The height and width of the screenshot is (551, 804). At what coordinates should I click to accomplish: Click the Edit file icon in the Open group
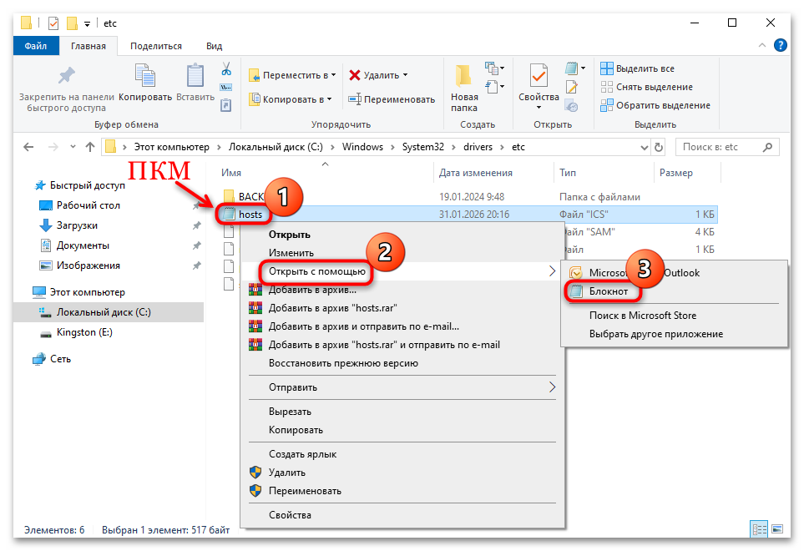(571, 87)
